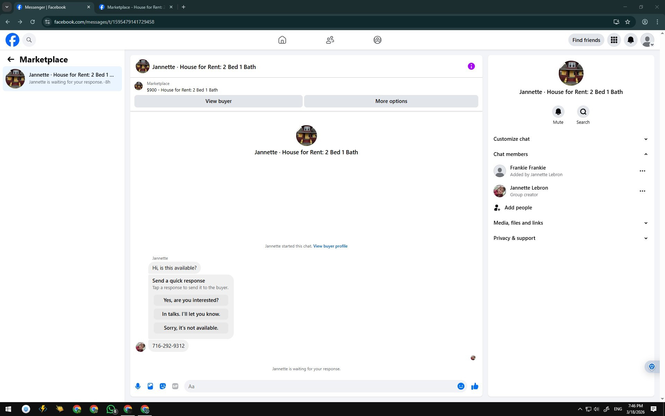
Task: Open the GIF picker icon
Action: (x=175, y=386)
